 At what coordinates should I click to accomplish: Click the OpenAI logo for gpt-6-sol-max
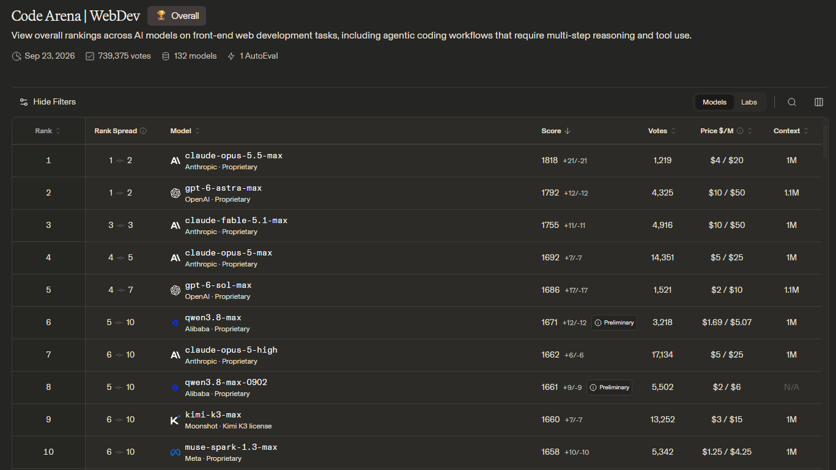176,290
